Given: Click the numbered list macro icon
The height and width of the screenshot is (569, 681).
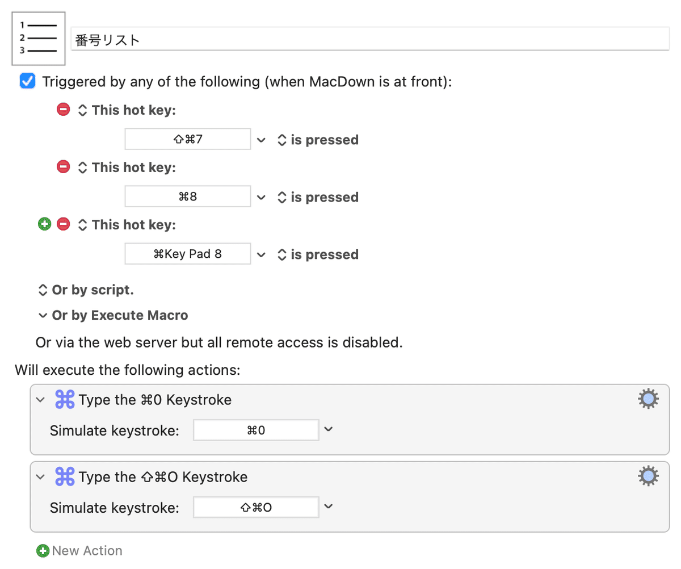Looking at the screenshot, I should click(x=39, y=38).
